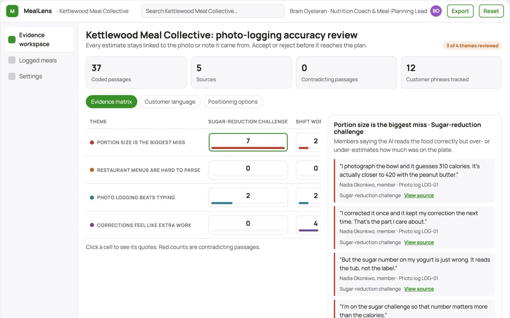This screenshot has width=510, height=318.
Task: Select Portion size cell in Shift workers column
Action: tap(309, 142)
